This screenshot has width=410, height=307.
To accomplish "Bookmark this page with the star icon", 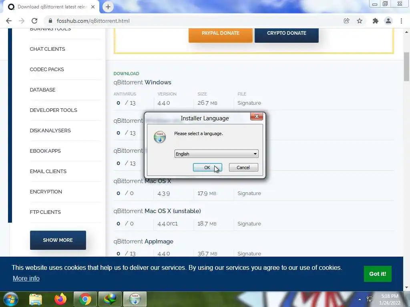I will pos(360,21).
